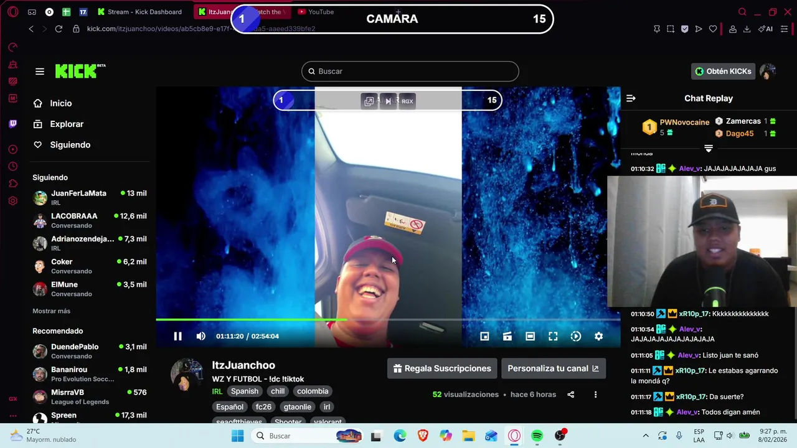Screen dimensions: 797x448
Task: Open the Kick hamburger menu
Action: pos(40,72)
